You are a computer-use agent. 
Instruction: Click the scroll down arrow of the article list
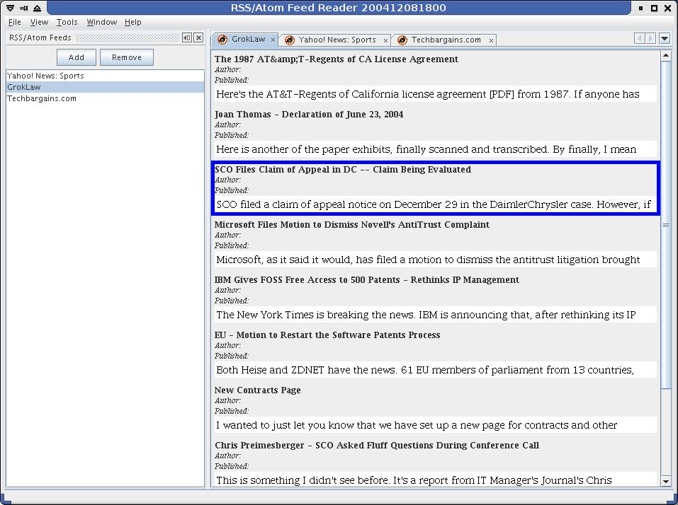click(x=666, y=481)
